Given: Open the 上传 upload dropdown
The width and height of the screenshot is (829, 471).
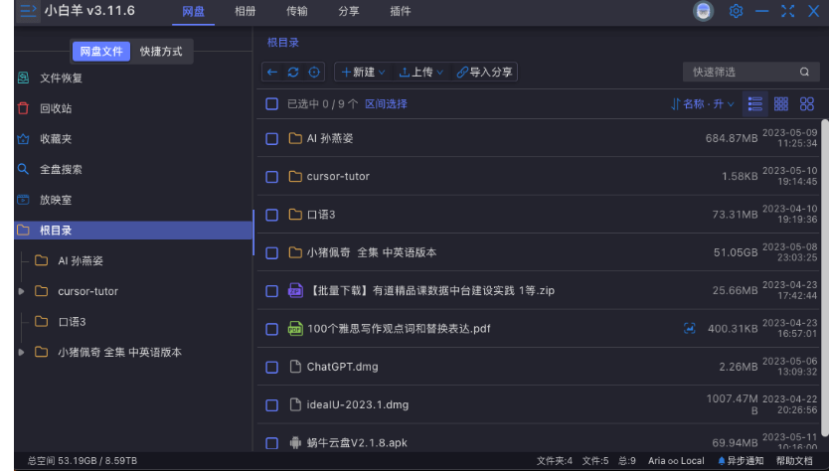Looking at the screenshot, I should 420,73.
